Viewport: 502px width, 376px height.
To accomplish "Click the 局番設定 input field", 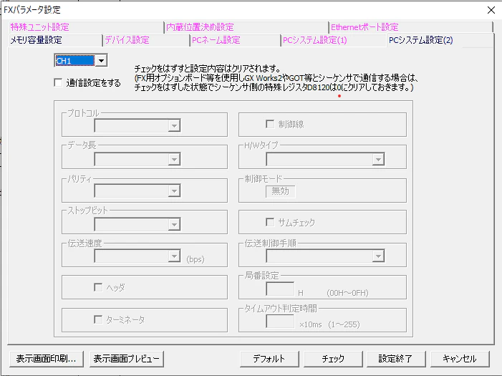I will pyautogui.click(x=280, y=289).
